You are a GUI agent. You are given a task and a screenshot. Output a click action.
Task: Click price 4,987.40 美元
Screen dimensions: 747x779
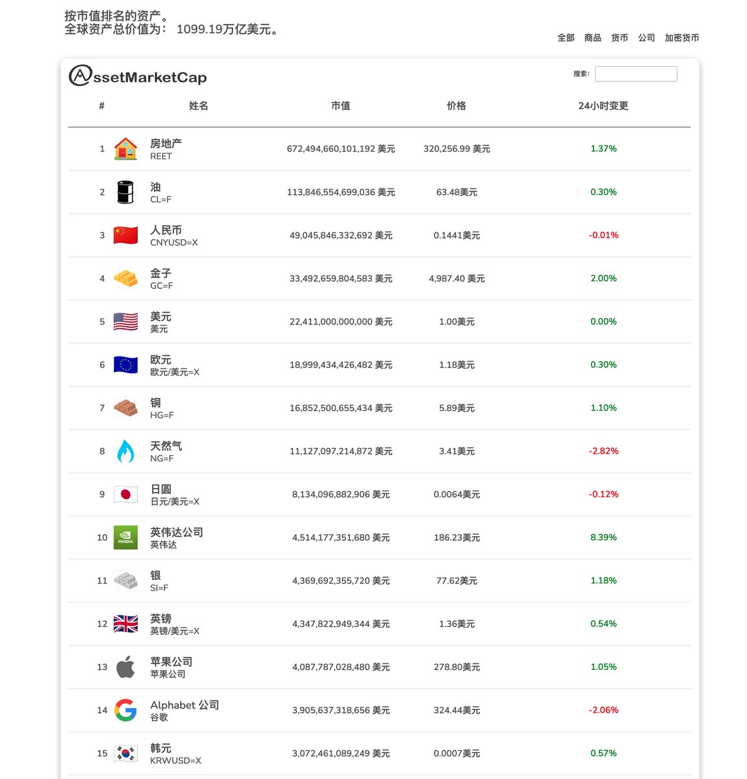[457, 278]
